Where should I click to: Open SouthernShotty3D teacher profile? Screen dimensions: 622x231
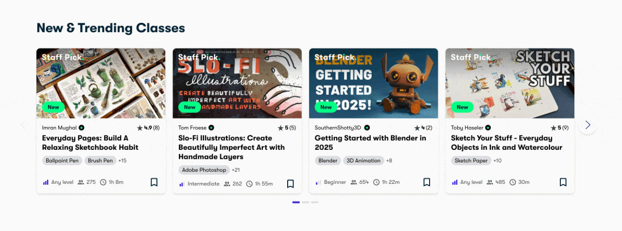click(338, 128)
